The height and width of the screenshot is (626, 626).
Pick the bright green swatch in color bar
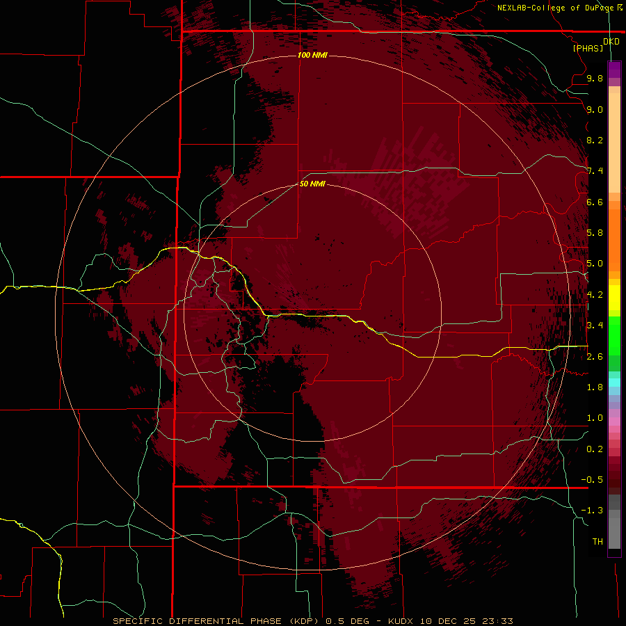click(614, 335)
